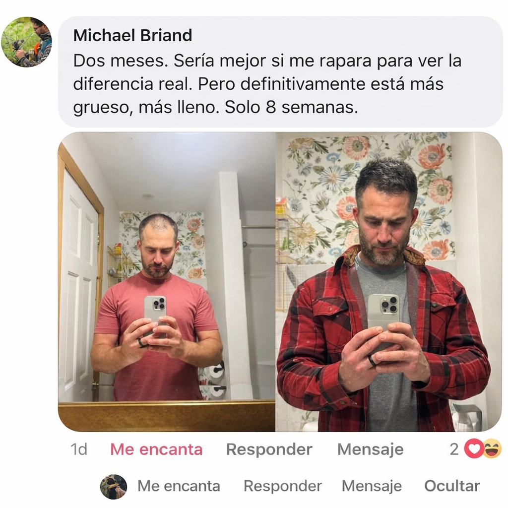508x508 pixels.
Task: Hide the reply with 'Ocultar'
Action: pos(452,486)
